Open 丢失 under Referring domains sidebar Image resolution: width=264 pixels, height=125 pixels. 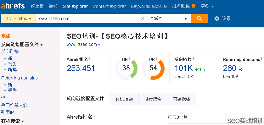tap(13, 90)
